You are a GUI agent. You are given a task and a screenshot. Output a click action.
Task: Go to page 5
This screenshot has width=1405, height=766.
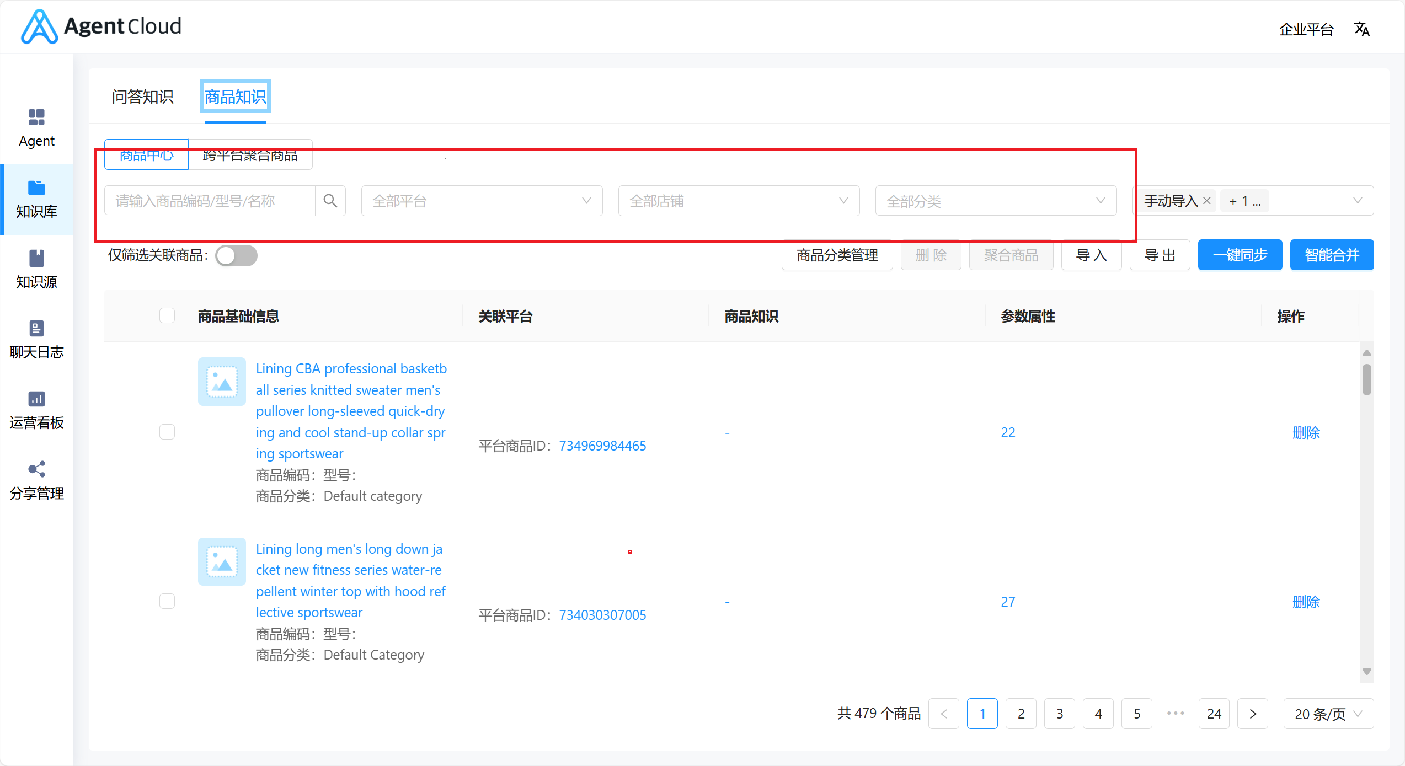1136,714
